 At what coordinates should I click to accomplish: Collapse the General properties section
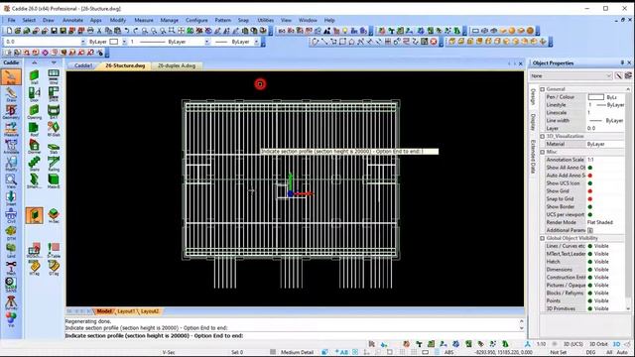coord(543,89)
